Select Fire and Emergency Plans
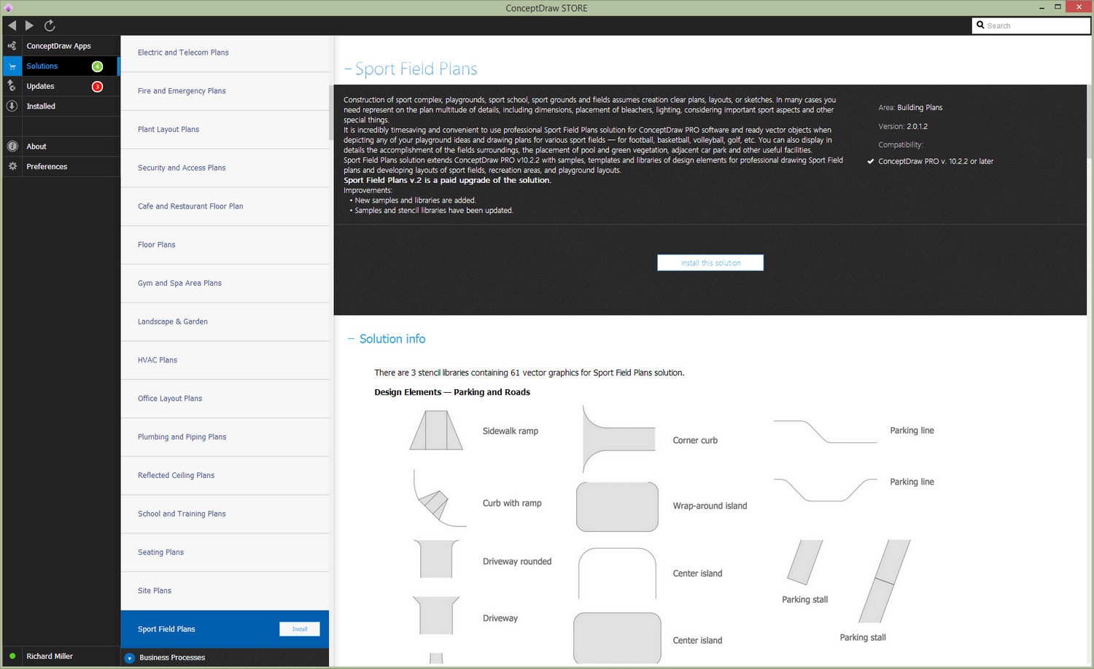Viewport: 1094px width, 669px height. (225, 91)
